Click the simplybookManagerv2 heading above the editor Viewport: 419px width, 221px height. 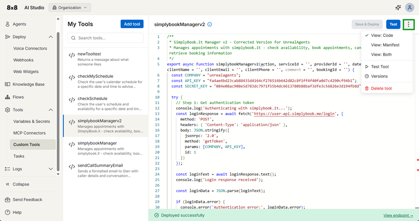coord(180,24)
